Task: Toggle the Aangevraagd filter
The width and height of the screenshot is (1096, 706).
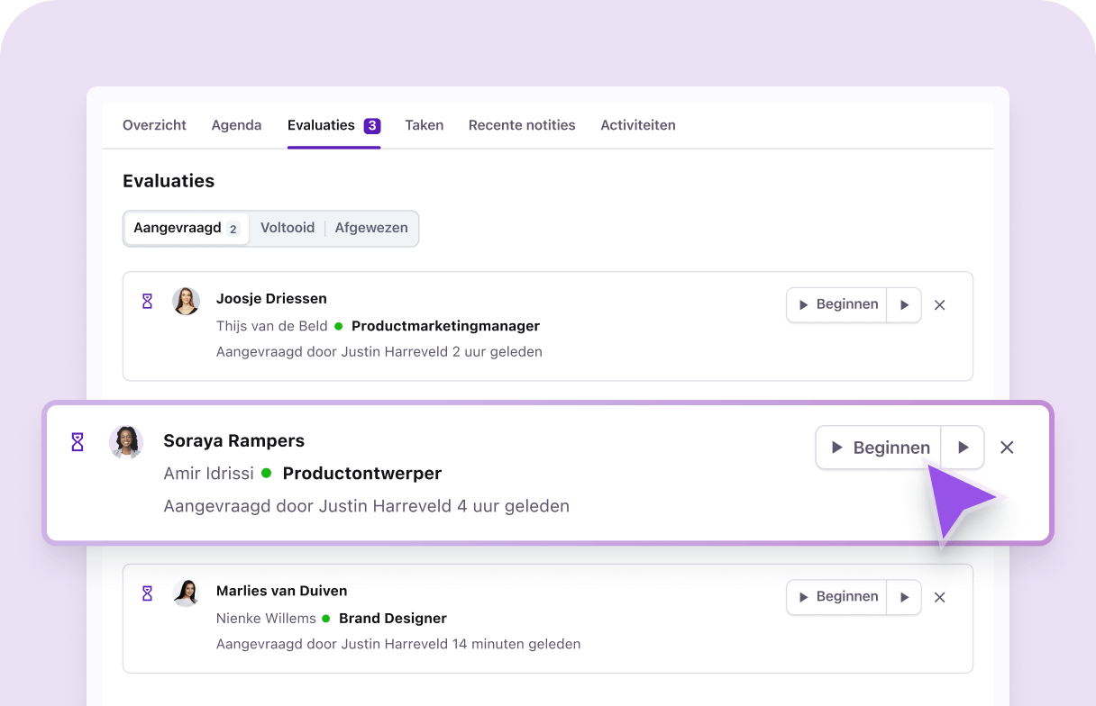Action: 179,228
